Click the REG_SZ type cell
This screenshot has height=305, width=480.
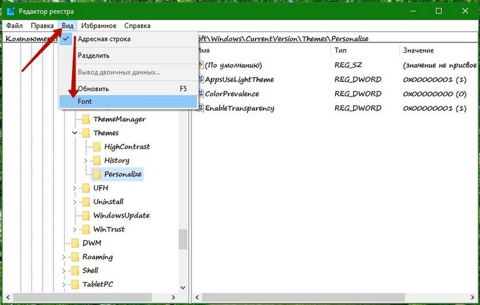click(x=348, y=65)
